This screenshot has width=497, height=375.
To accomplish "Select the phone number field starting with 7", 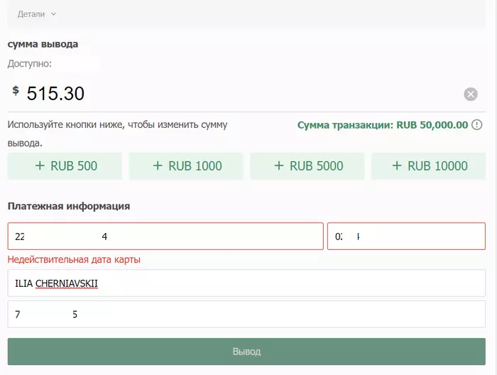I will pyautogui.click(x=246, y=314).
